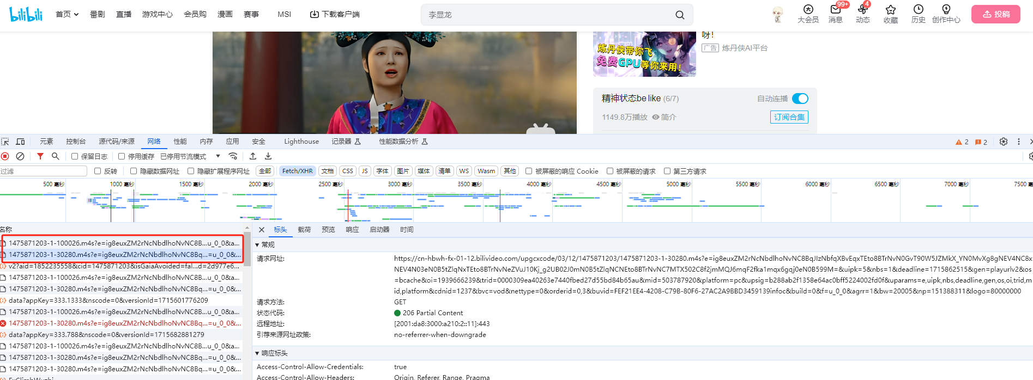Toggle device toolbar icon in DevTools
Viewport: 1033px width, 380px height.
(21, 142)
